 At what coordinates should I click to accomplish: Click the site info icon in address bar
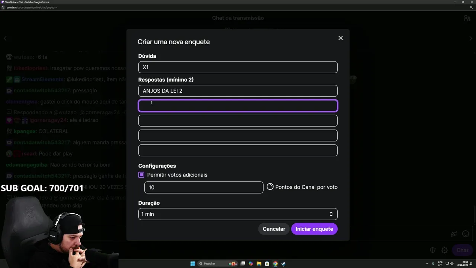click(3, 7)
